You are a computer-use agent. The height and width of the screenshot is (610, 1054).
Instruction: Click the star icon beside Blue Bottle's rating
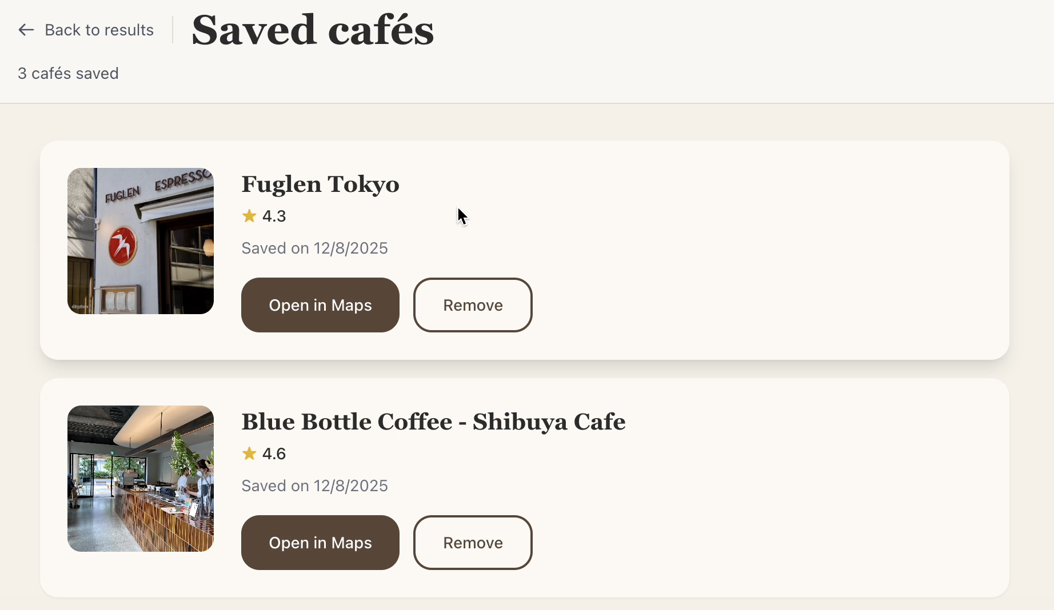coord(249,454)
